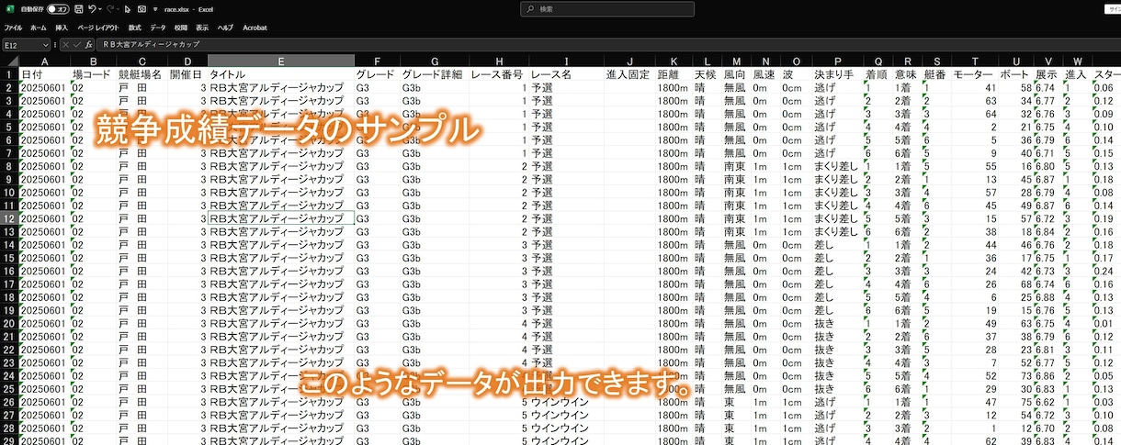
Task: Open the ホーム ribbon tab
Action: [39, 28]
